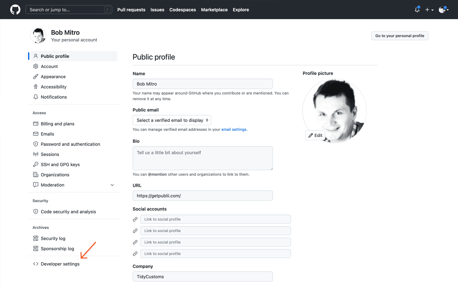Click the Emails envelope icon

(x=35, y=134)
